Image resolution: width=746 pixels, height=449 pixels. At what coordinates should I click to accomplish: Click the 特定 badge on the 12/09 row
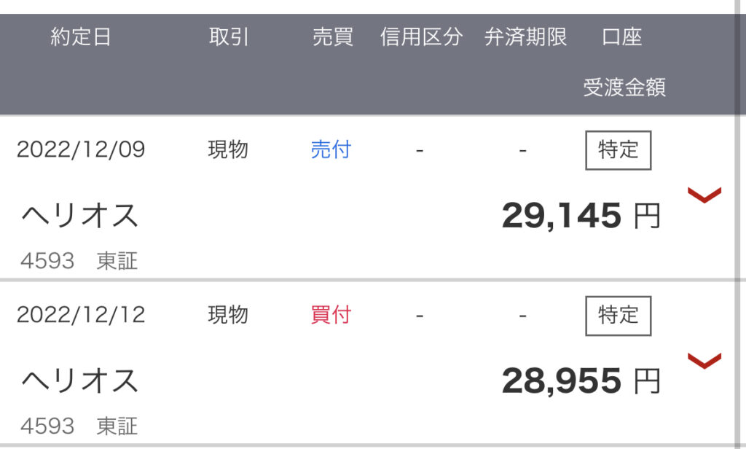click(x=618, y=150)
